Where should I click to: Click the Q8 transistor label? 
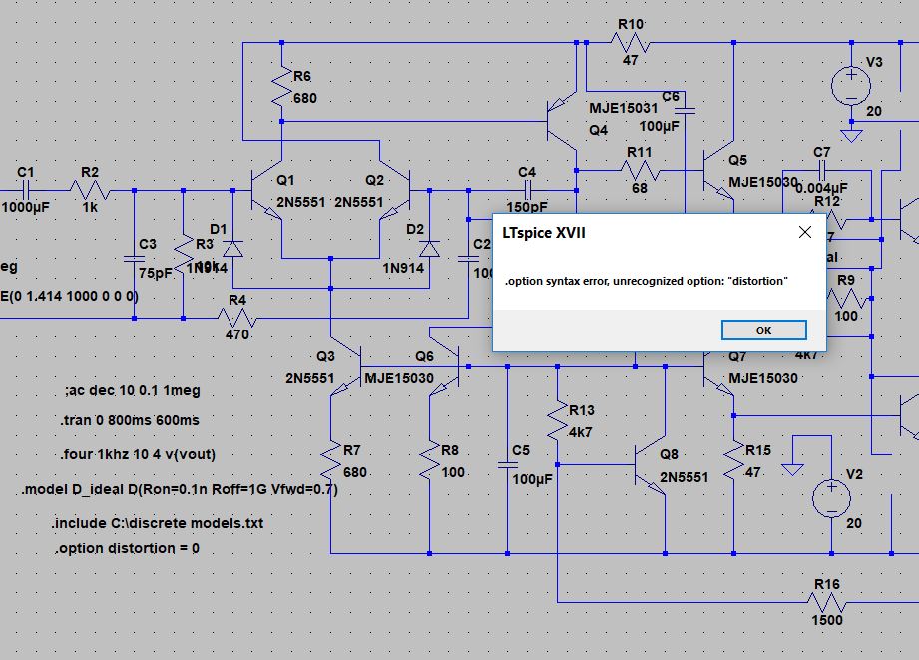[x=669, y=454]
